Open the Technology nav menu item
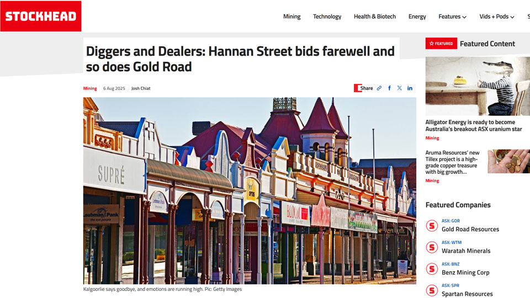 coord(327,17)
